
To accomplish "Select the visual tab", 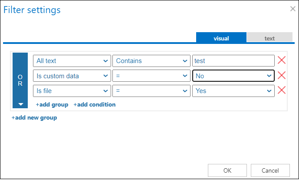I will (221, 38).
